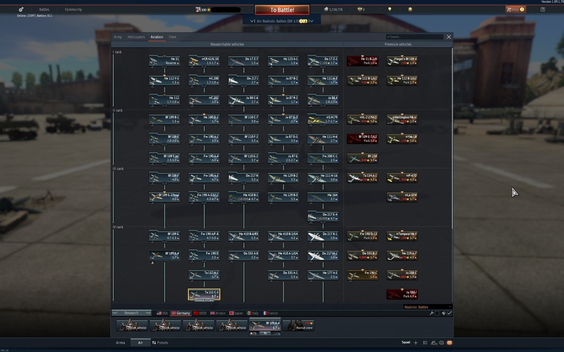Open the Presets button

coord(160,343)
